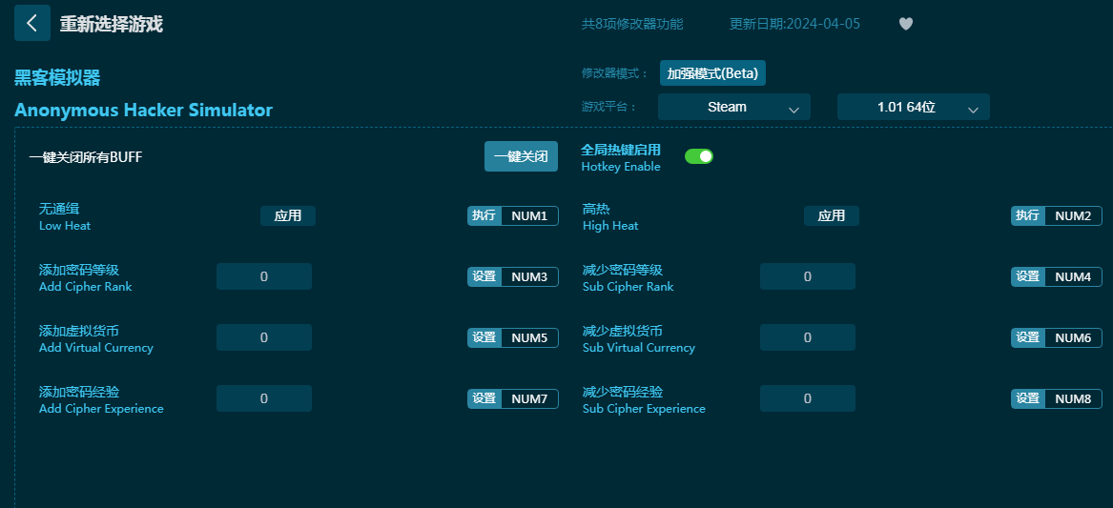Click the NUM8 hotkey box
This screenshot has width=1113, height=508.
pos(1073,398)
